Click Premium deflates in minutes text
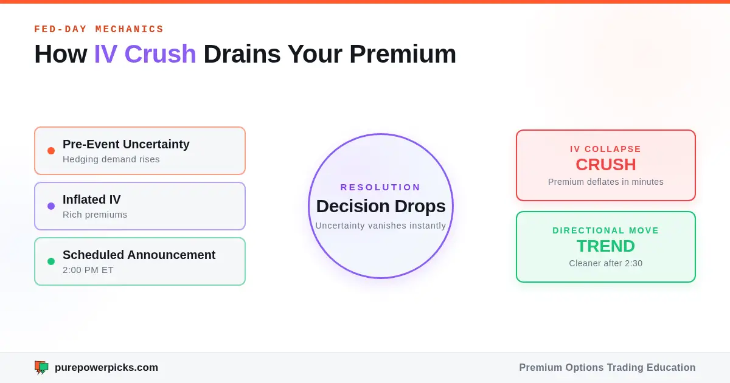Viewport: 730px width, 383px height. [x=606, y=182]
